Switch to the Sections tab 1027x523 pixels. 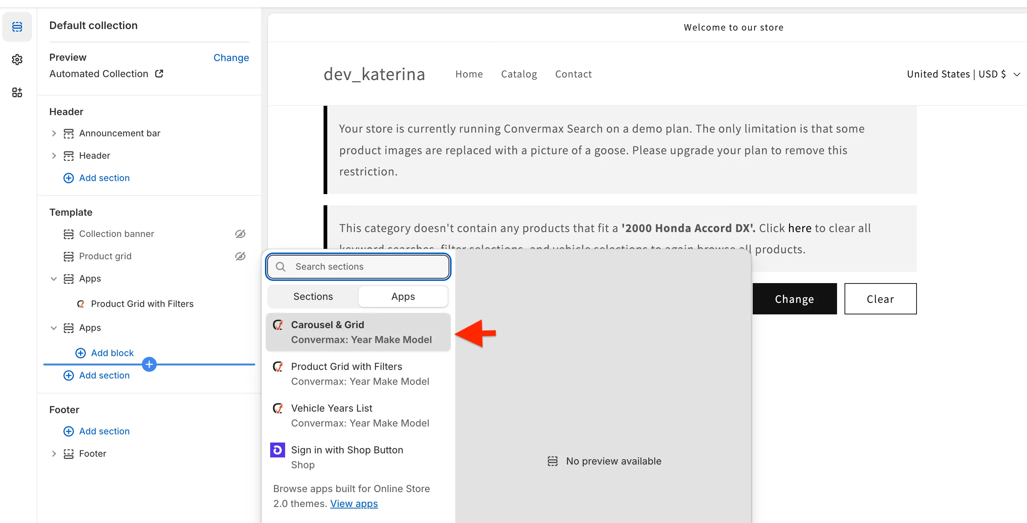pyautogui.click(x=313, y=297)
